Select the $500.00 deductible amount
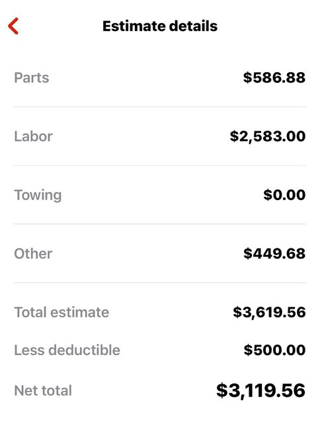 274,350
